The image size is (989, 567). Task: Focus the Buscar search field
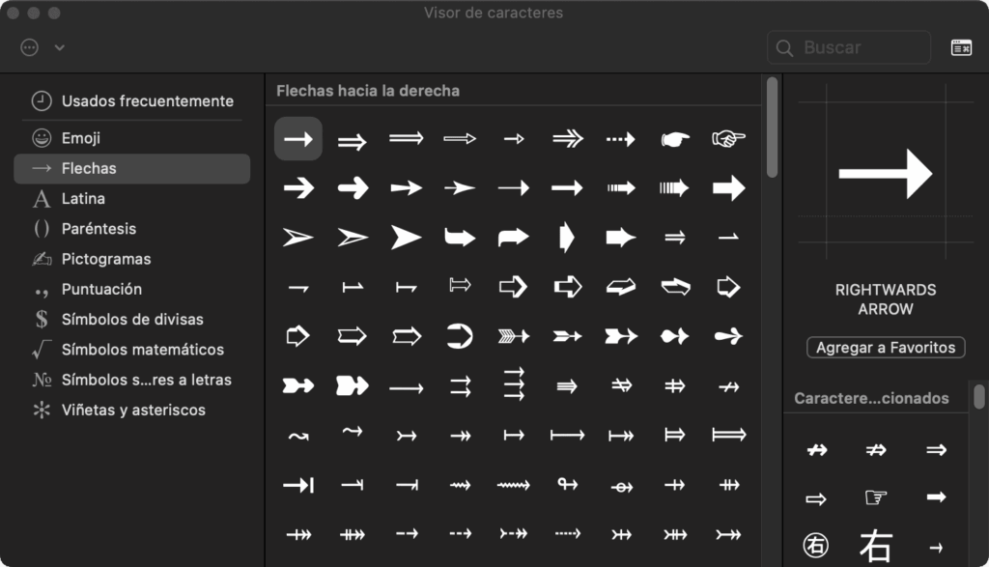pyautogui.click(x=849, y=47)
